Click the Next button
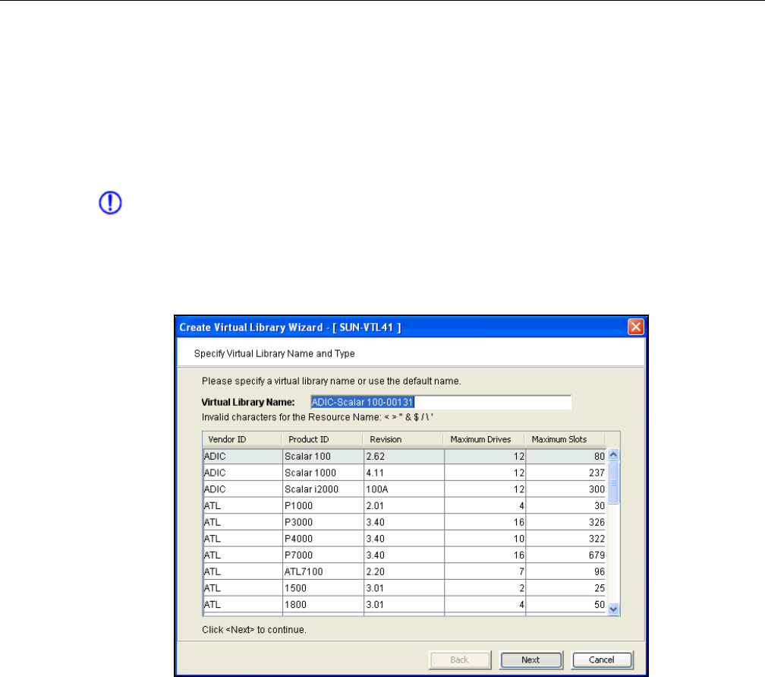This screenshot has height=677, width=765. point(530,660)
